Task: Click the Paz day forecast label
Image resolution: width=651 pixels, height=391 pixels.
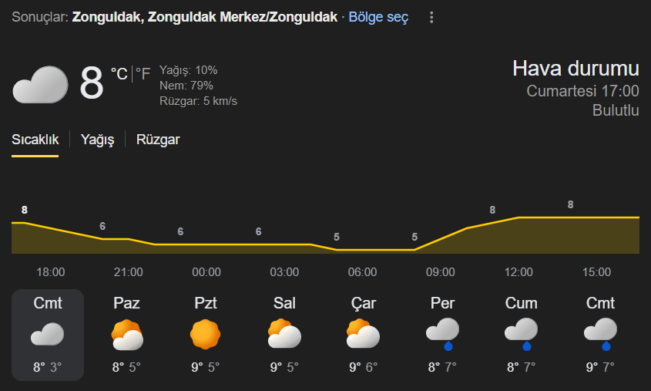Action: click(x=126, y=303)
